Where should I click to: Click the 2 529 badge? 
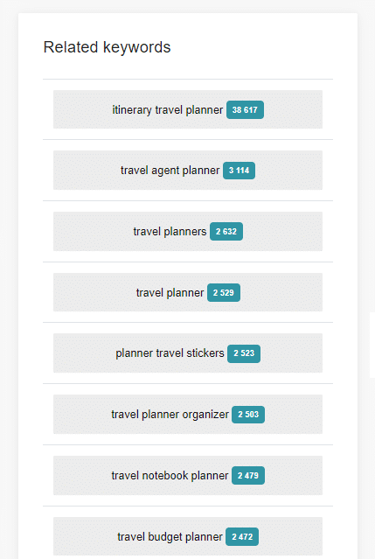point(224,293)
